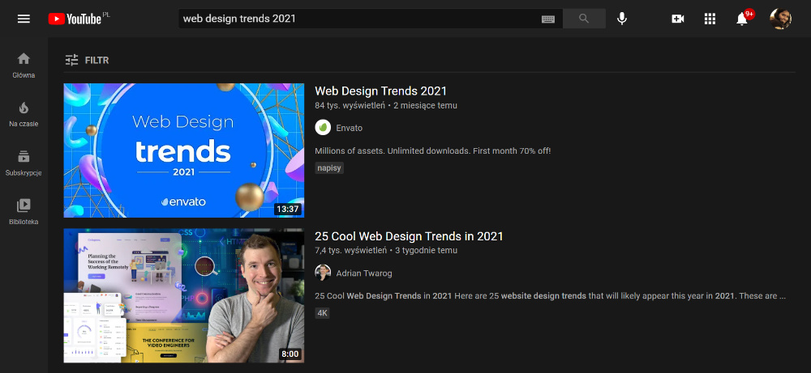811x373 pixels.
Task: Click the magnifier search button
Action: (584, 19)
